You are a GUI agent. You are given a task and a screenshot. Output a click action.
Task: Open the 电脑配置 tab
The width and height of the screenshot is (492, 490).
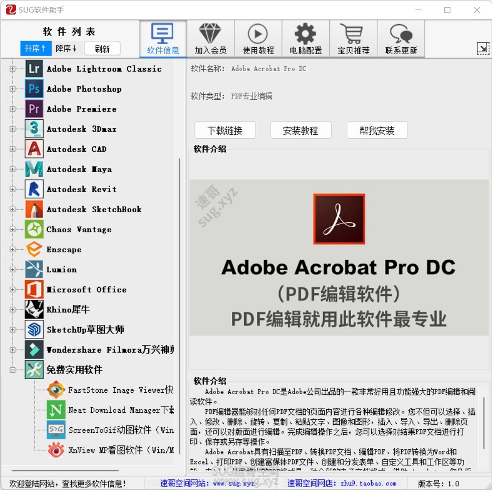click(x=306, y=39)
